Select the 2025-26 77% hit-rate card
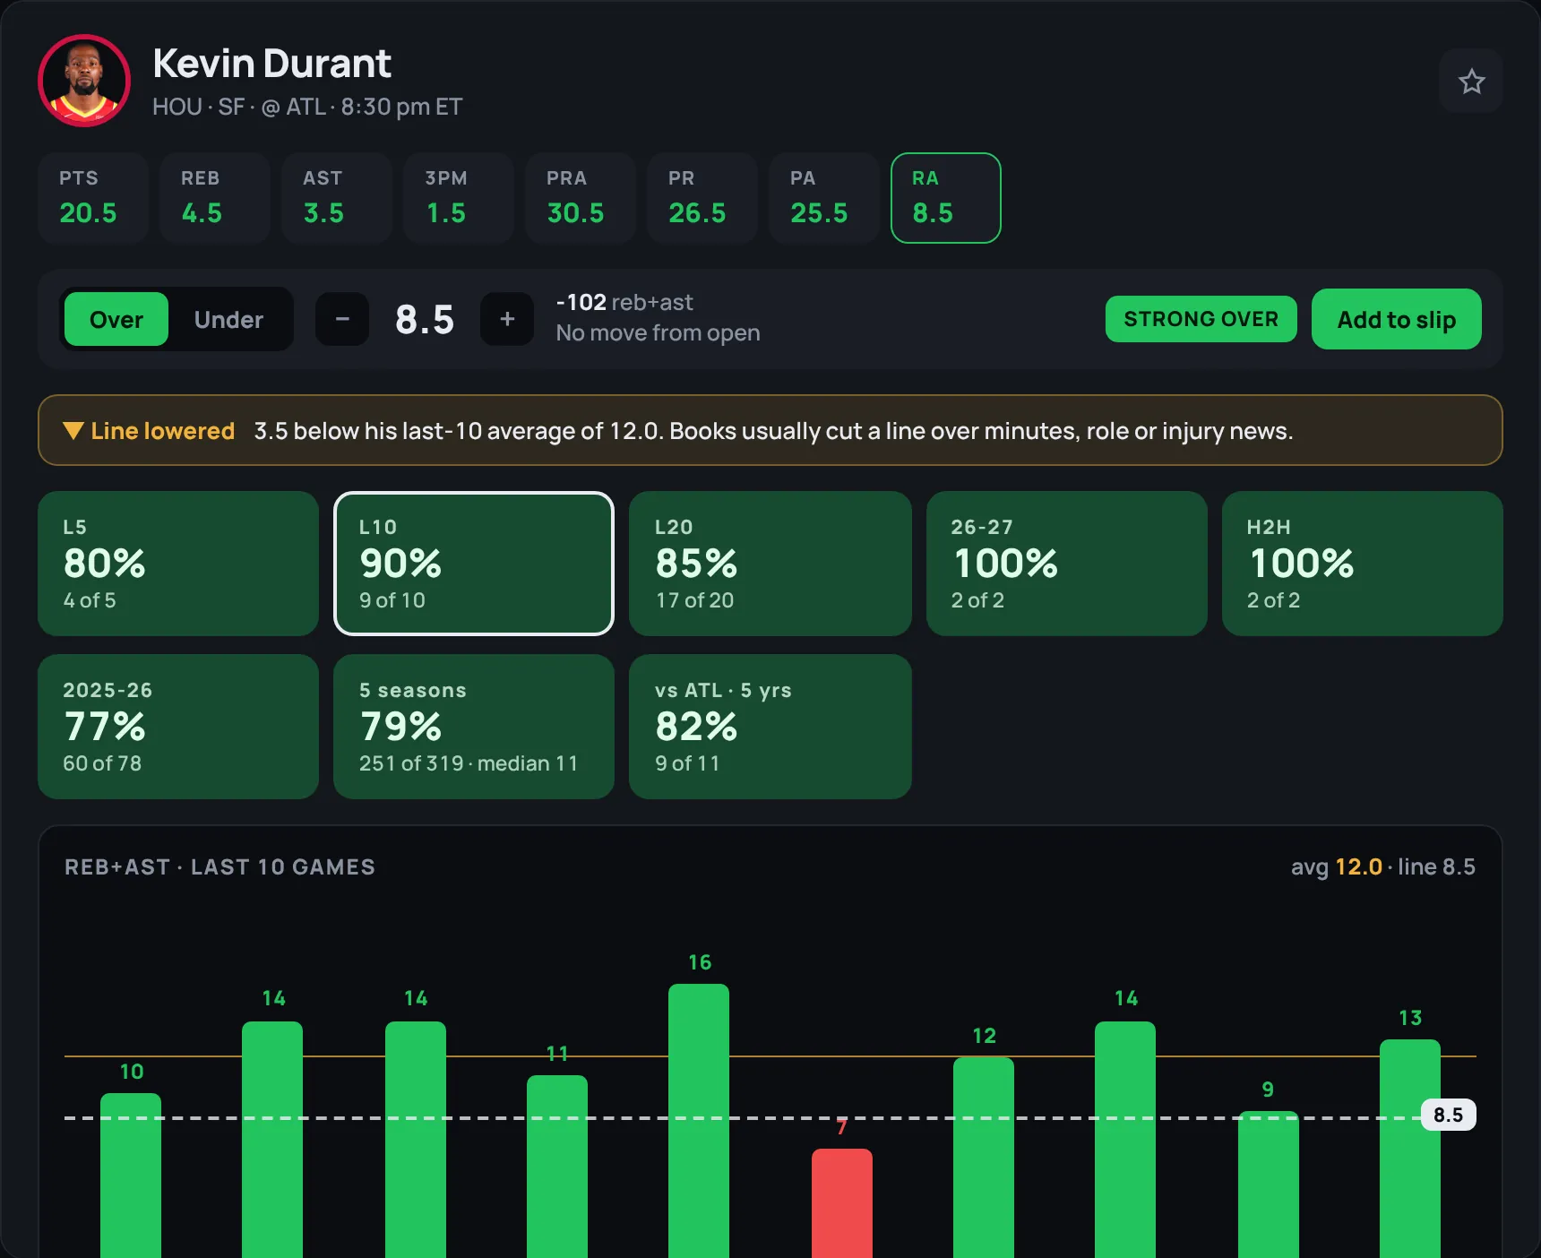The image size is (1541, 1258). click(x=178, y=727)
